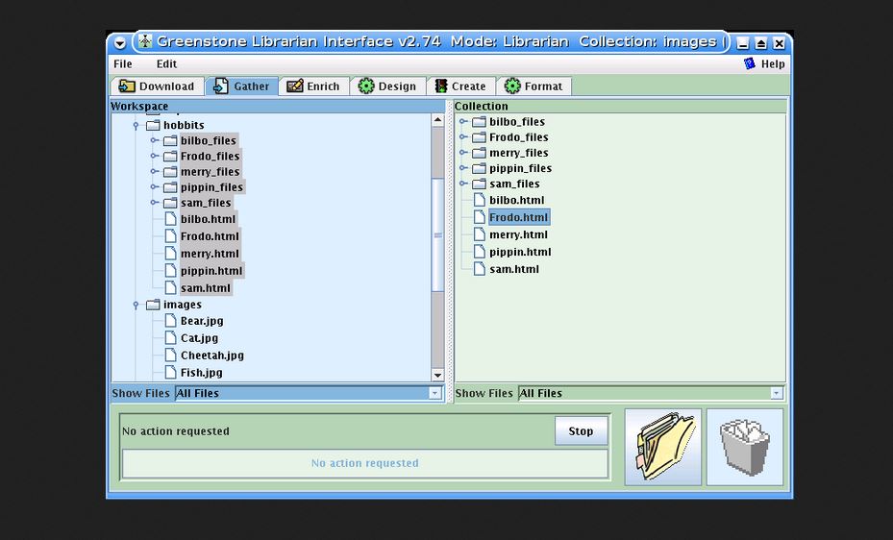Expand merry_files in Workspace
Image resolution: width=893 pixels, height=540 pixels.
(155, 171)
